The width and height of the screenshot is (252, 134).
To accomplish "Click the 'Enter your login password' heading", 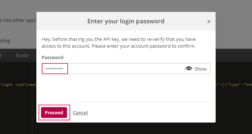I will point(126,21).
